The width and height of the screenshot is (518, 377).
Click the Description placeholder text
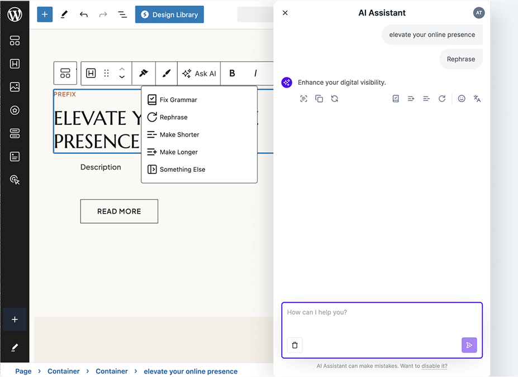click(101, 167)
